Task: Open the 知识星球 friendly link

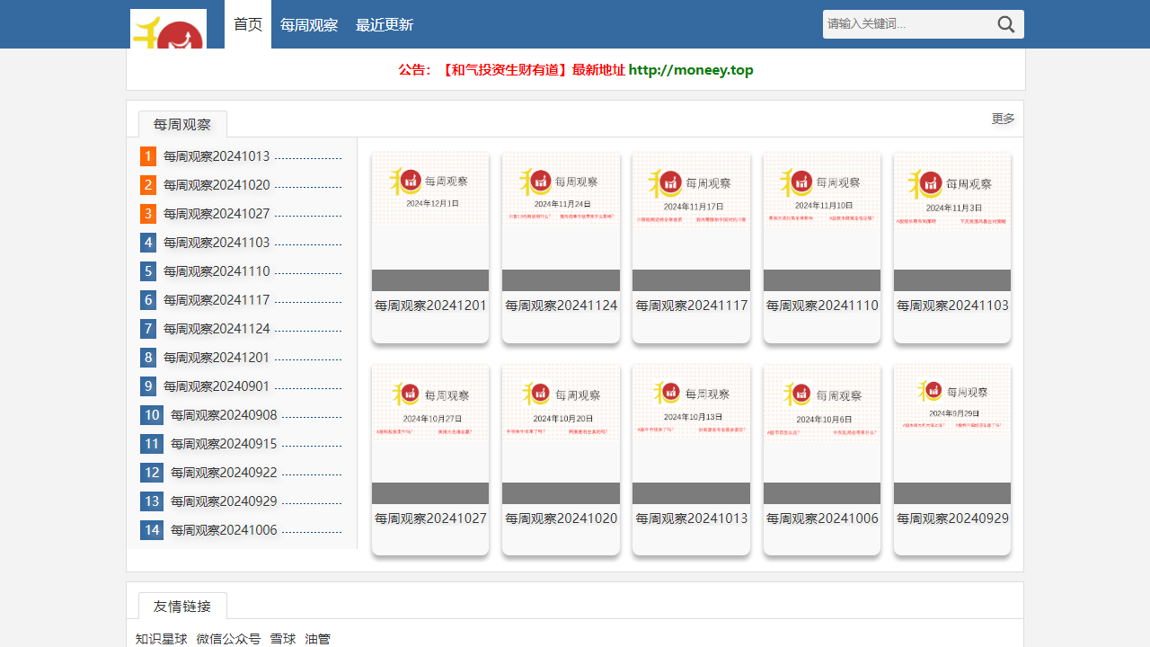Action: (162, 639)
